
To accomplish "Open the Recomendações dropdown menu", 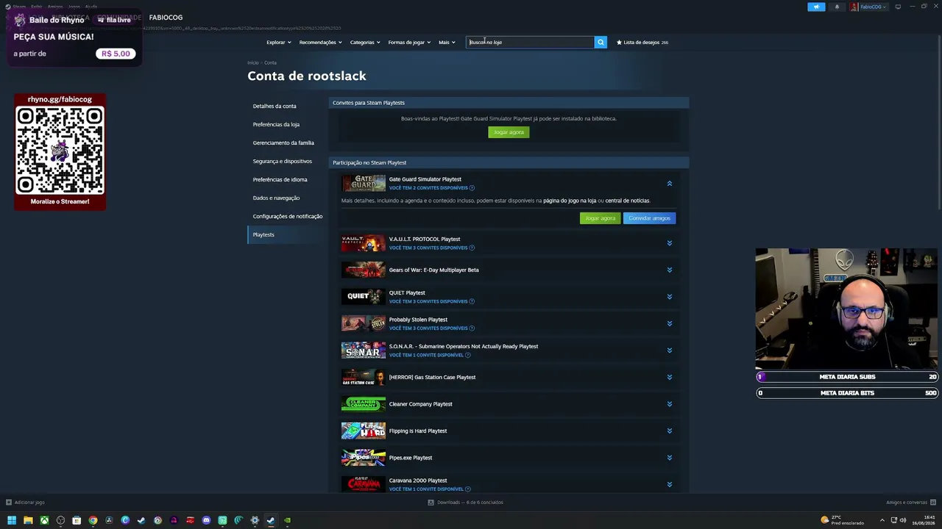I will pos(320,43).
